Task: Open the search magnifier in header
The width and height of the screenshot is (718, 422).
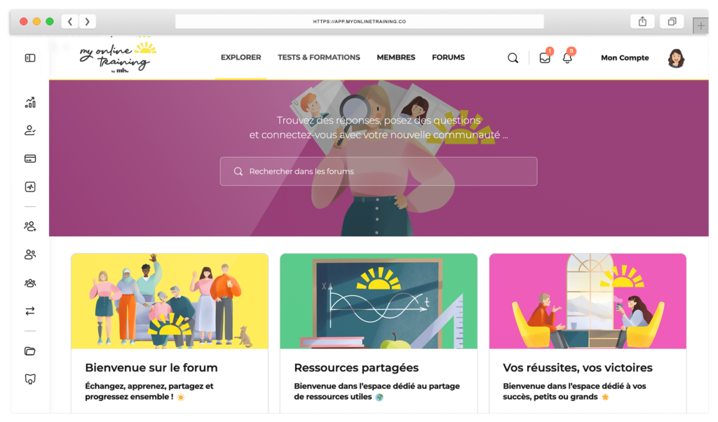Action: (x=513, y=58)
